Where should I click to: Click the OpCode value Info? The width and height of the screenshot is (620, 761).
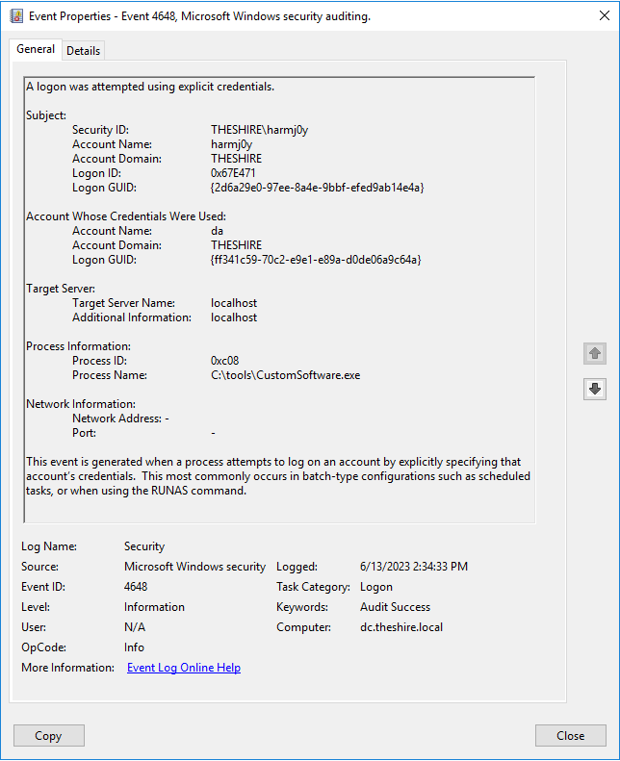[x=134, y=647]
